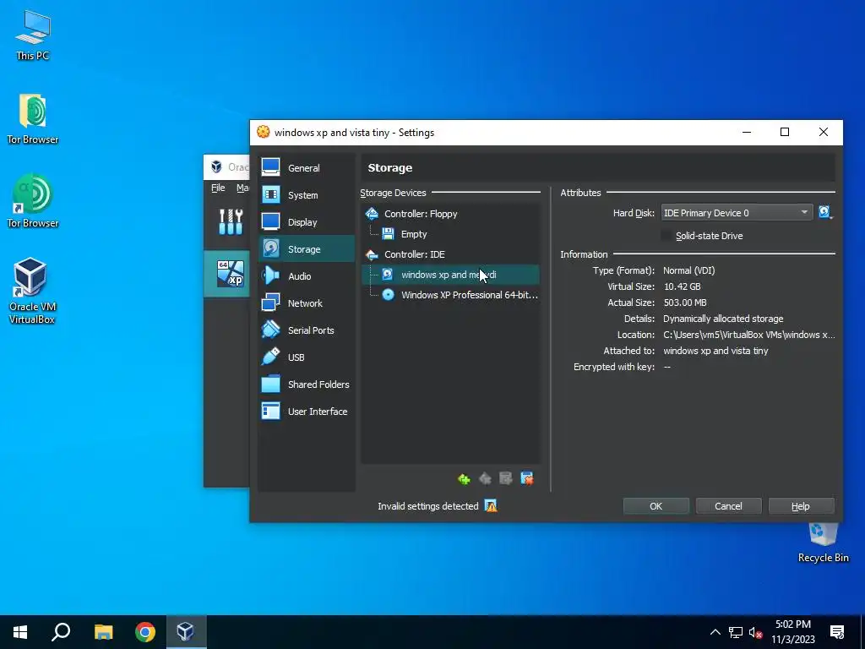
Task: Show hidden system tray icons
Action: [x=715, y=632]
